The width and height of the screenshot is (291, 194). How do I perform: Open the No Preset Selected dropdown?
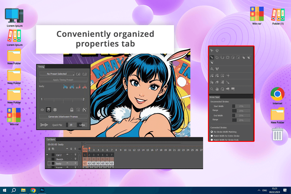click(x=57, y=74)
